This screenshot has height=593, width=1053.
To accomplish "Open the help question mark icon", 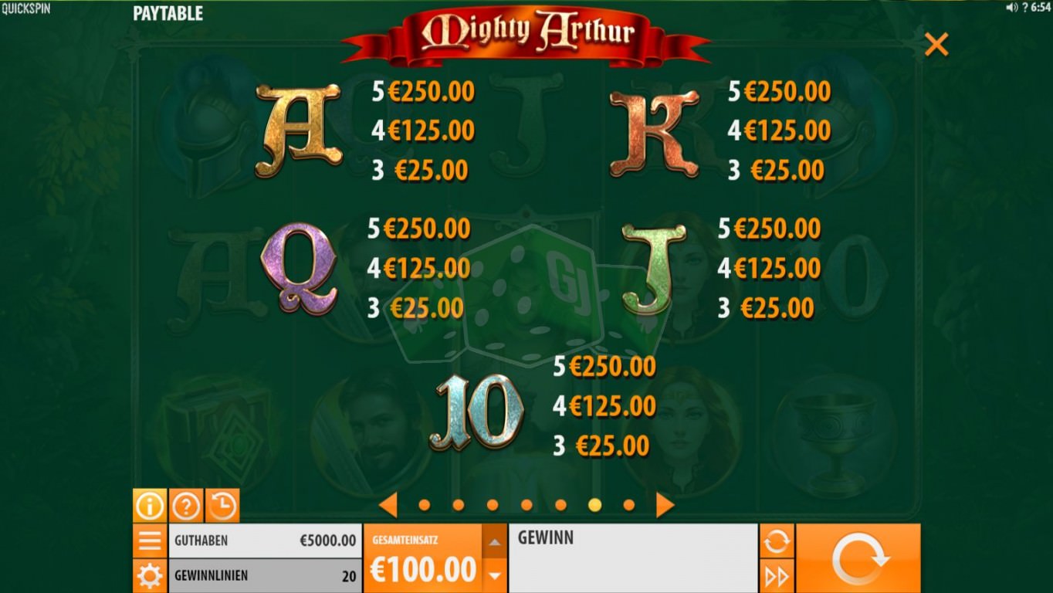I will pos(186,507).
